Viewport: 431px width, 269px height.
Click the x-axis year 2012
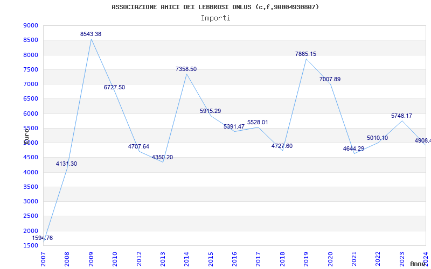click(x=139, y=259)
